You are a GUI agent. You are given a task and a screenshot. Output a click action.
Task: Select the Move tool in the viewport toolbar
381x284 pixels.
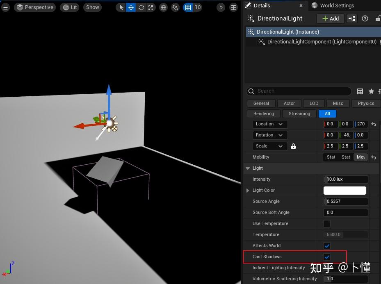coord(131,7)
